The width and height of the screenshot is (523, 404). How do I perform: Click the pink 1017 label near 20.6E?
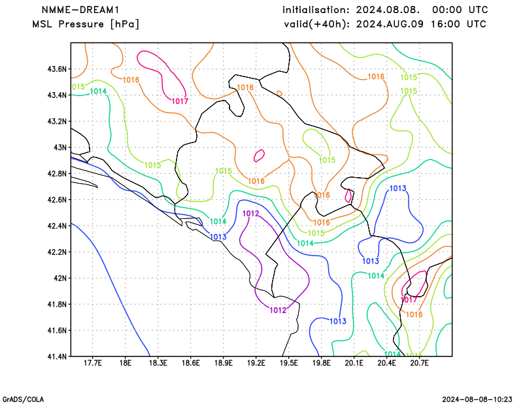(409, 299)
